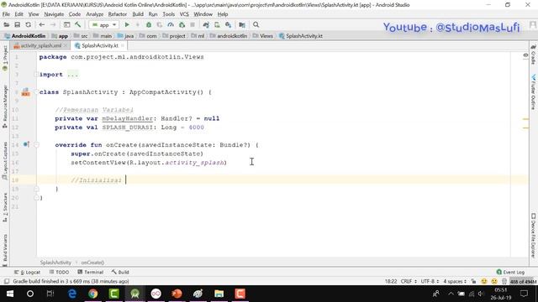The width and height of the screenshot is (538, 302).
Task: Open the Logcat tool window
Action: (x=28, y=272)
